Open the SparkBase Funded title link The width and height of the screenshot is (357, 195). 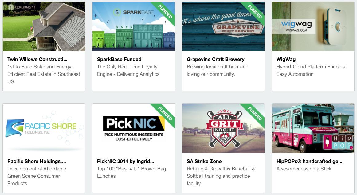[x=119, y=59]
